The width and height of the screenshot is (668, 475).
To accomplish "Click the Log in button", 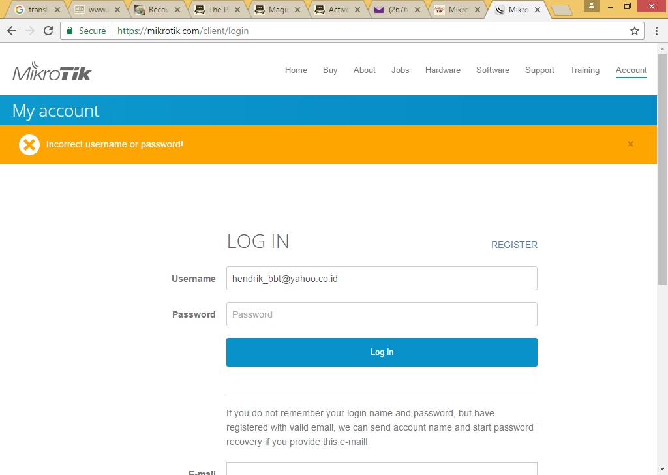I will click(x=382, y=352).
